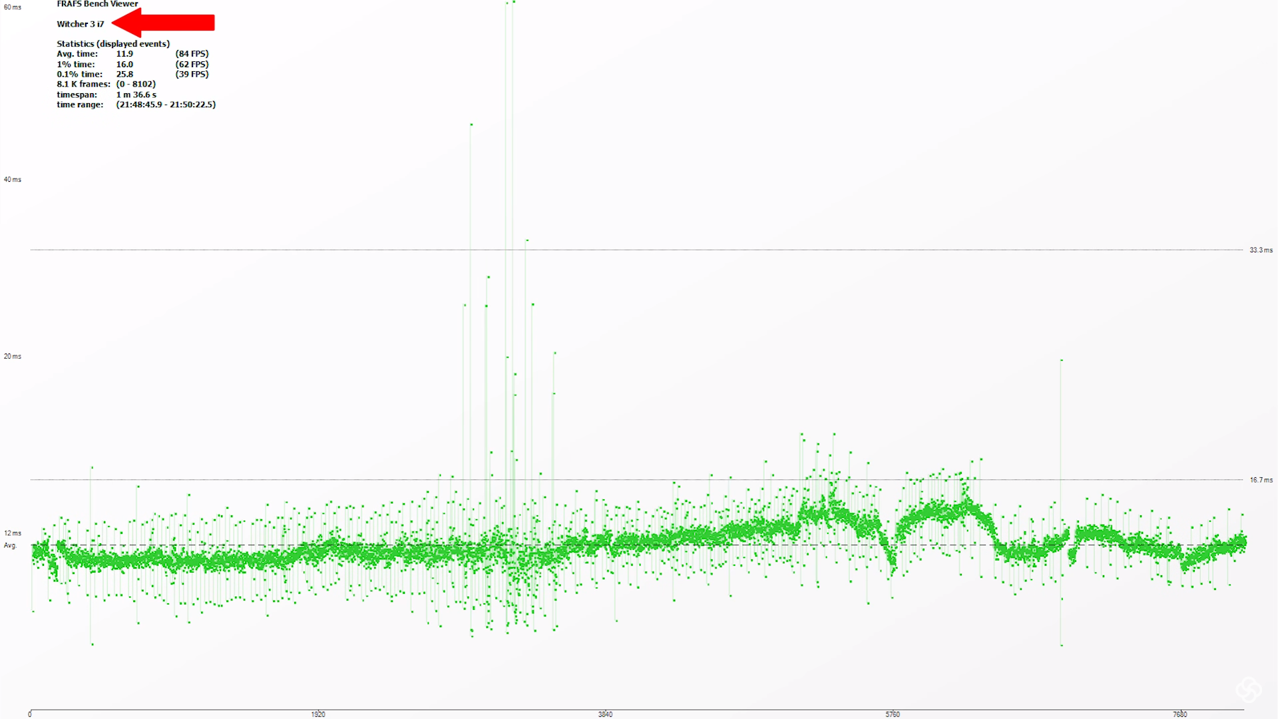Click the "FRAFS Bench Viewer" title text
Screen dimensions: 1278x719
click(97, 4)
